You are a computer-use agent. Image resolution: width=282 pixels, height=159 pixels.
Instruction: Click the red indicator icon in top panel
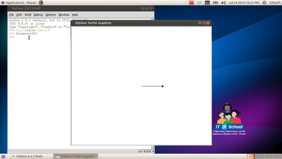[191, 3]
